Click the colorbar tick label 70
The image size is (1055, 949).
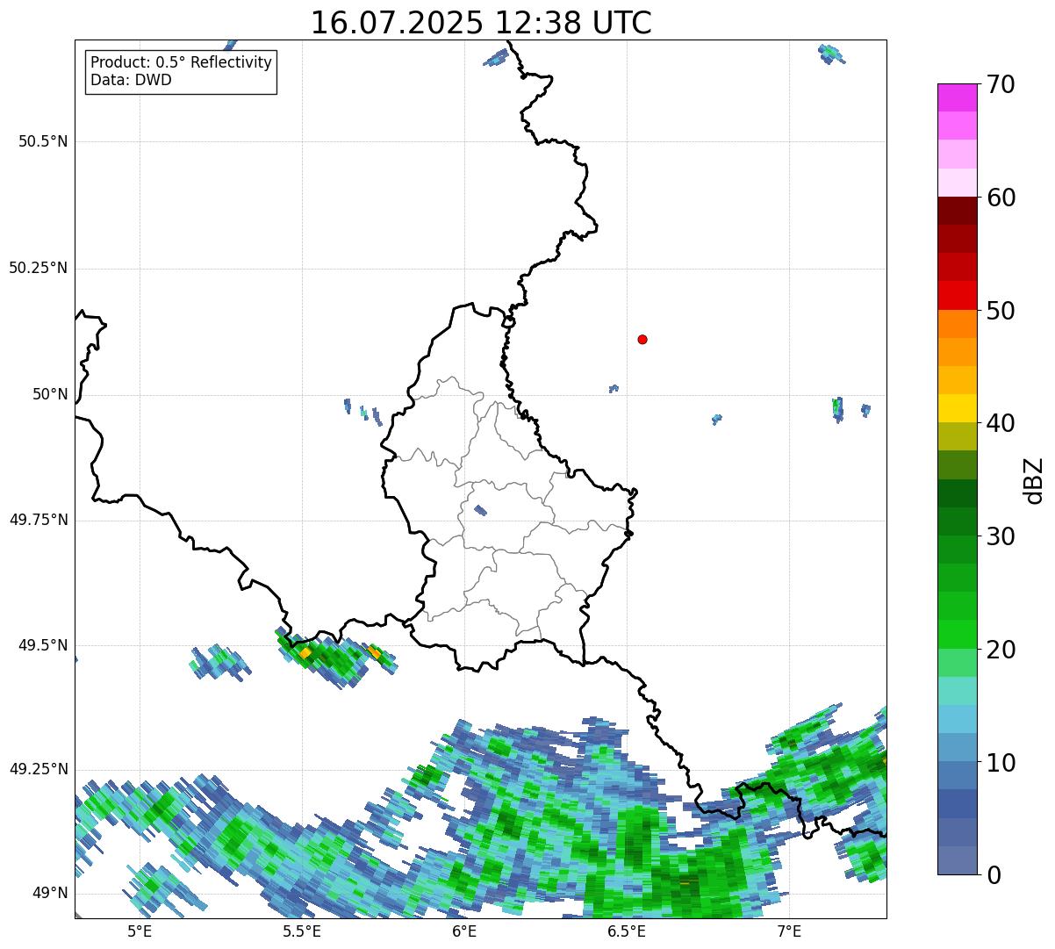click(1001, 84)
